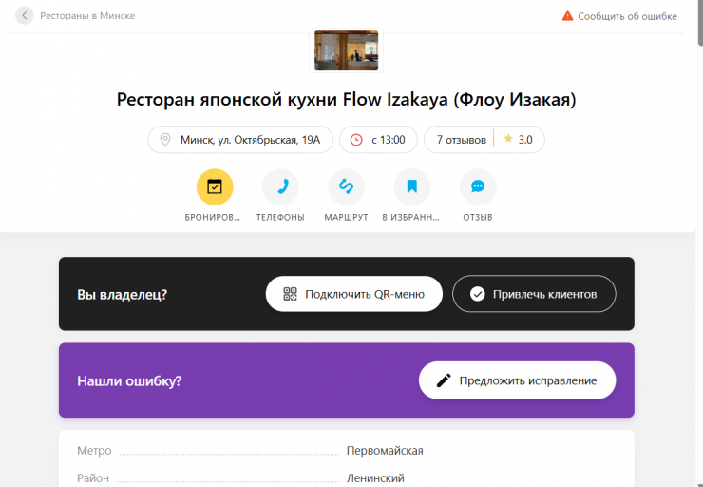The height and width of the screenshot is (487, 703).
Task: Open the restaurant photo thumbnail
Action: (346, 50)
